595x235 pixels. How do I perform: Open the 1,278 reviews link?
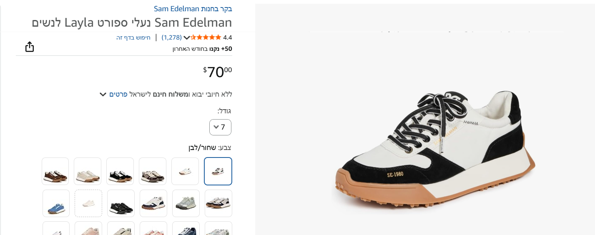pos(172,37)
